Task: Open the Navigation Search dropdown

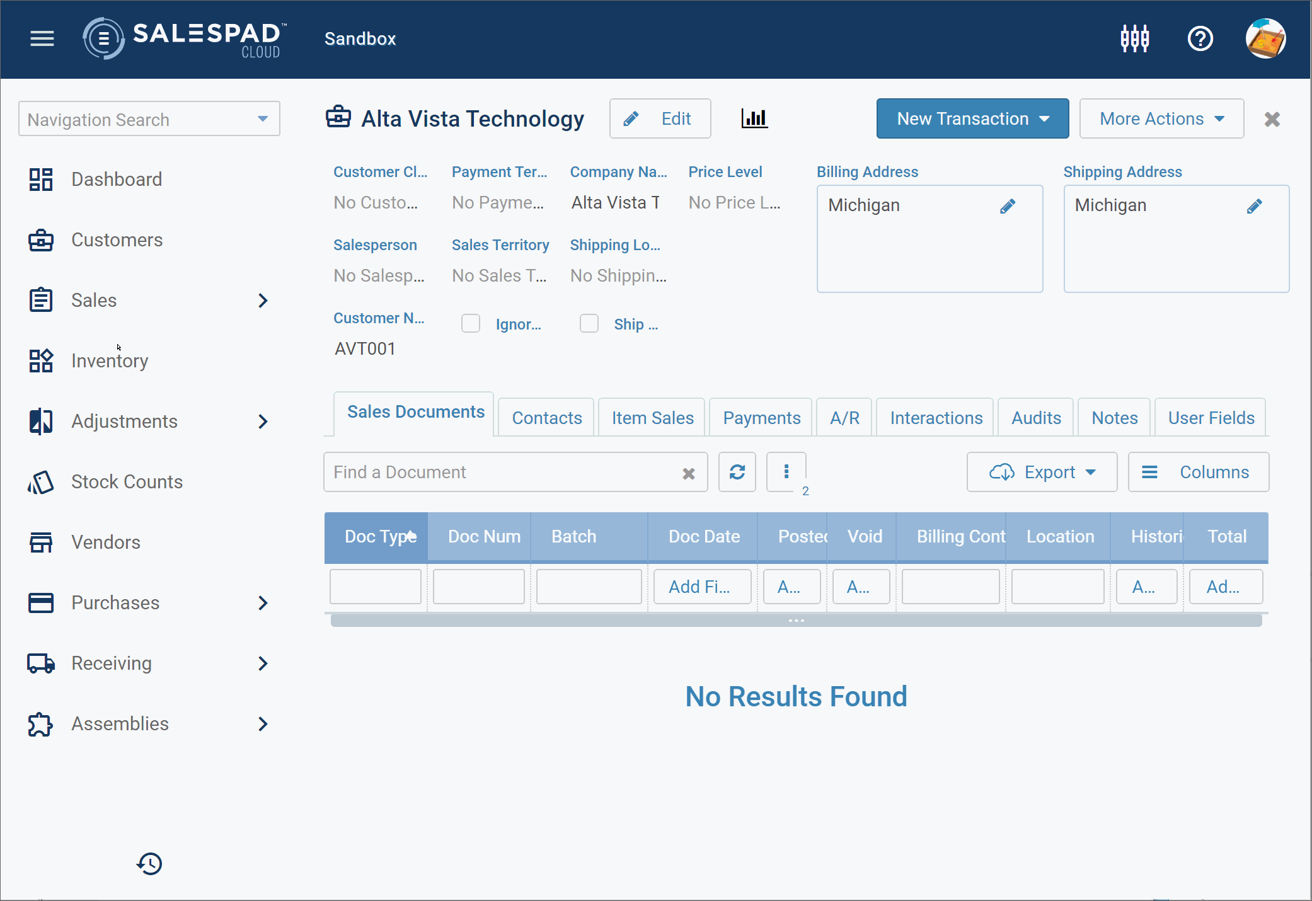Action: pyautogui.click(x=263, y=119)
